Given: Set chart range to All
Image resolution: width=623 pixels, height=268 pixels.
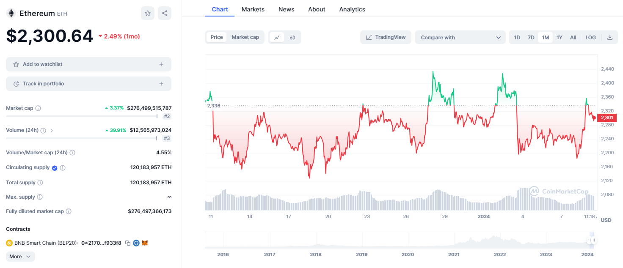Looking at the screenshot, I should pos(573,37).
